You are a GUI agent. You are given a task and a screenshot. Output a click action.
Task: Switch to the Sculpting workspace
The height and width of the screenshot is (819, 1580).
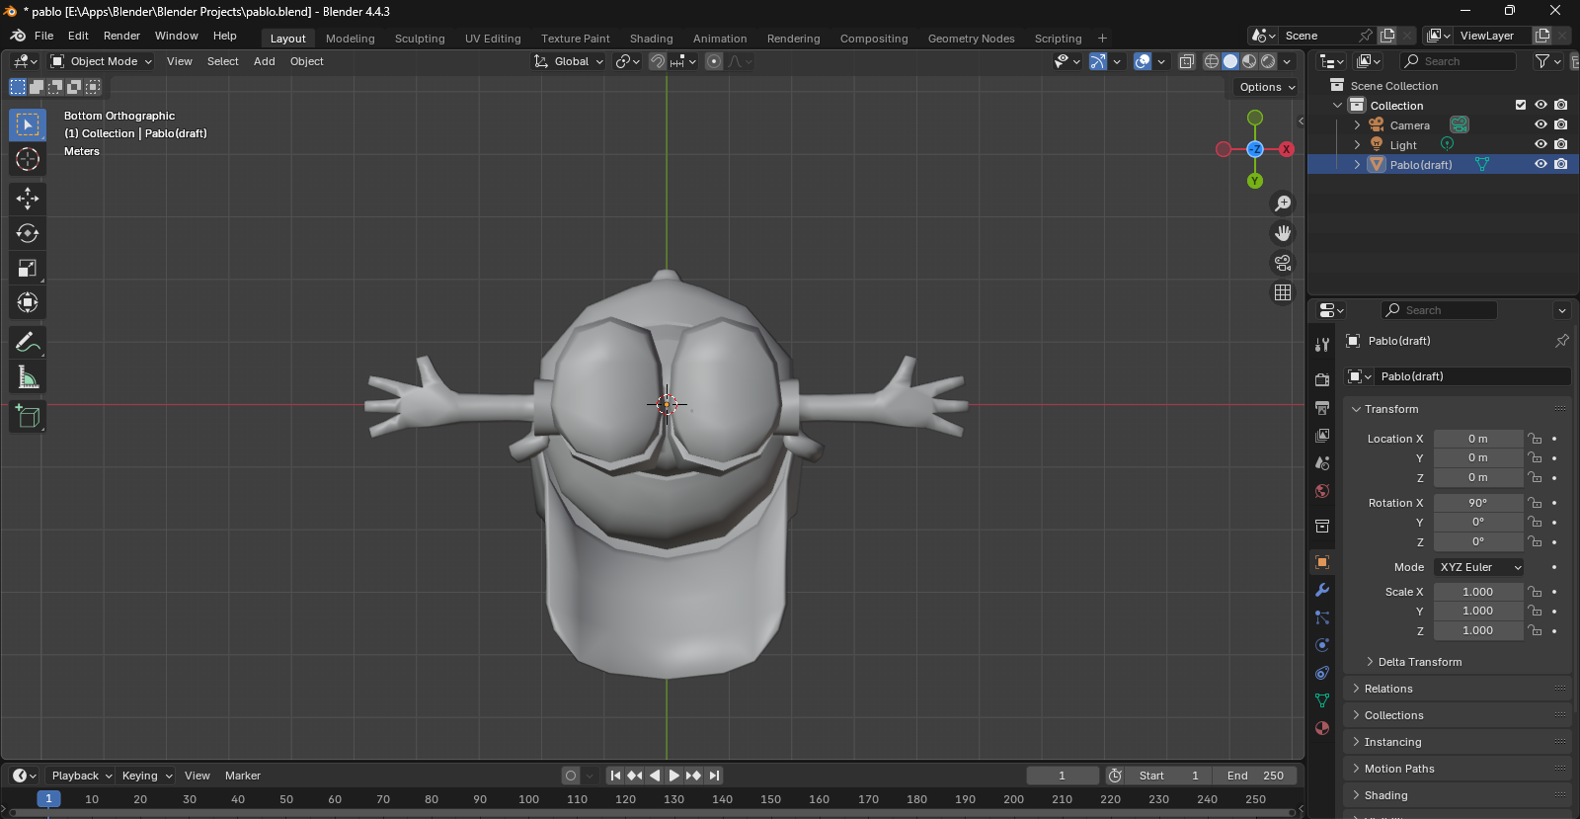420,39
